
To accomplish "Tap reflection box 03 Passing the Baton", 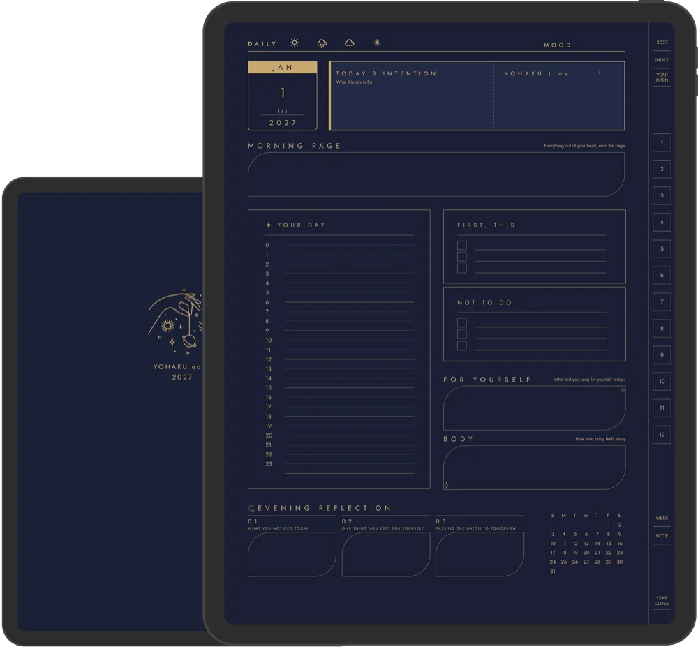I will pos(480,554).
